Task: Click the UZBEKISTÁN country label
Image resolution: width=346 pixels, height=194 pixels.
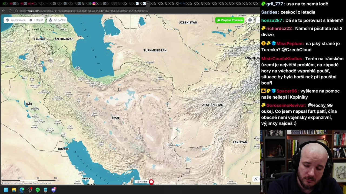Action: (x=188, y=22)
